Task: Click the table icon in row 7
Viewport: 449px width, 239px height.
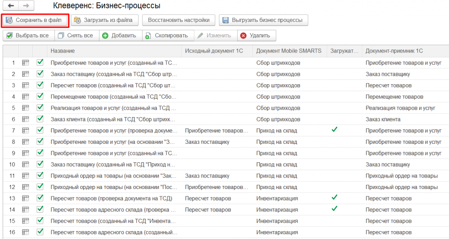Action: [25, 131]
